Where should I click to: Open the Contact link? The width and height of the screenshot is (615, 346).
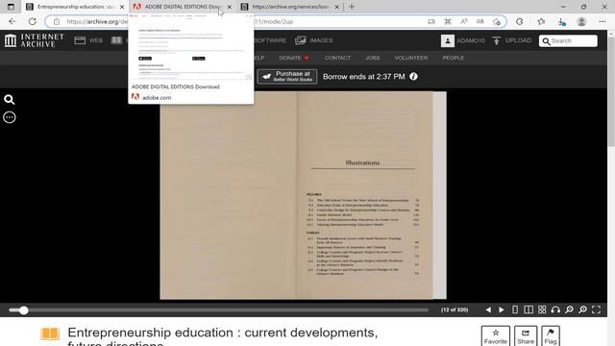[x=337, y=58]
